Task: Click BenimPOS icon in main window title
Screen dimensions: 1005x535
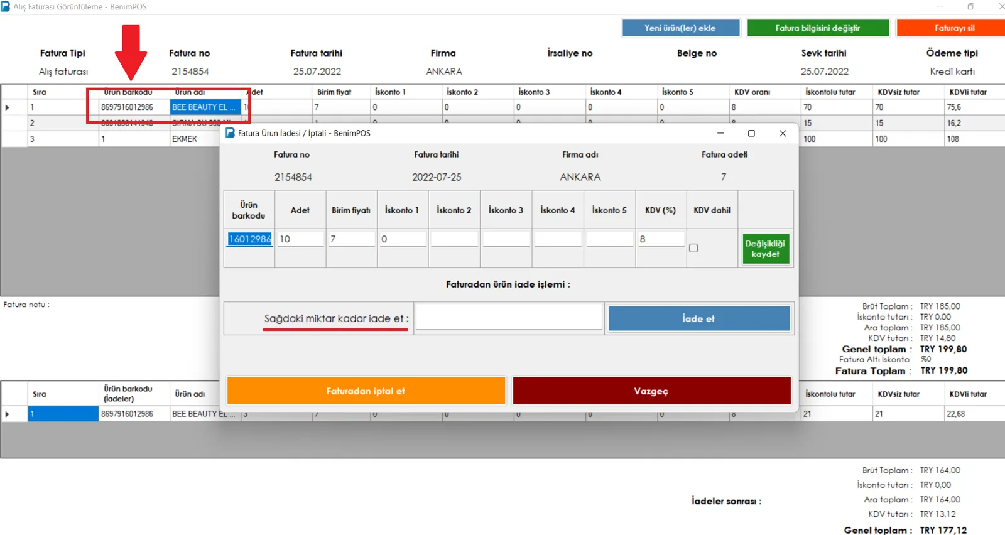Action: click(x=6, y=6)
